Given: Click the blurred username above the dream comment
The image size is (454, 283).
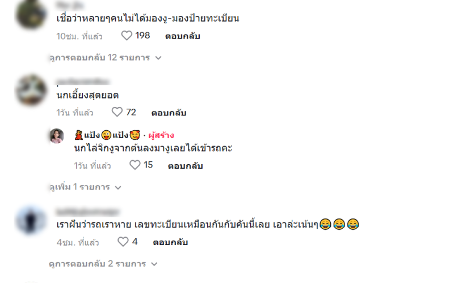Looking at the screenshot, I should (88, 212).
